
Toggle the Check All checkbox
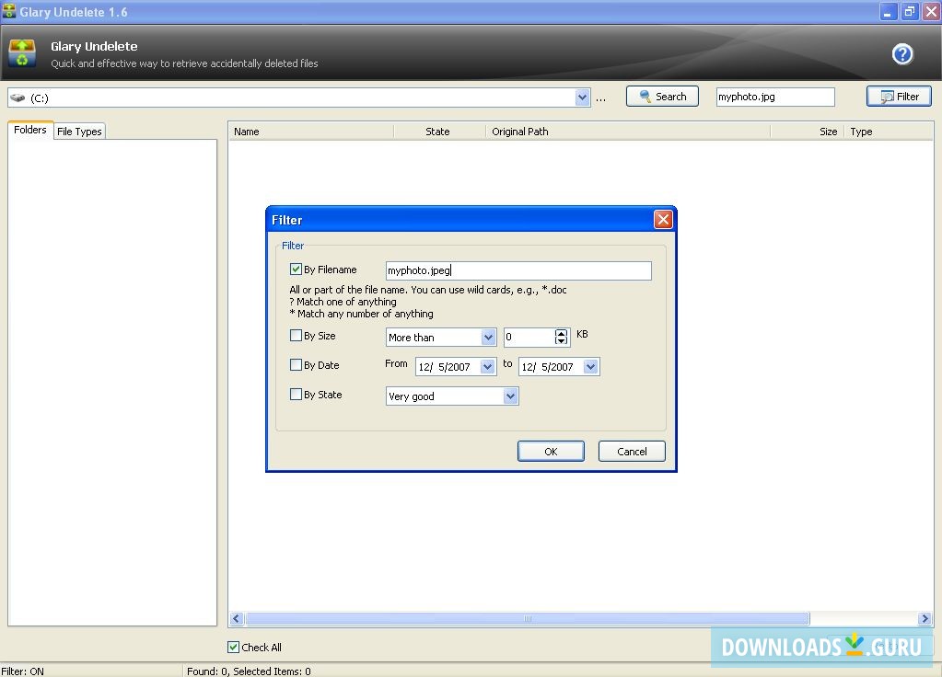coord(234,647)
